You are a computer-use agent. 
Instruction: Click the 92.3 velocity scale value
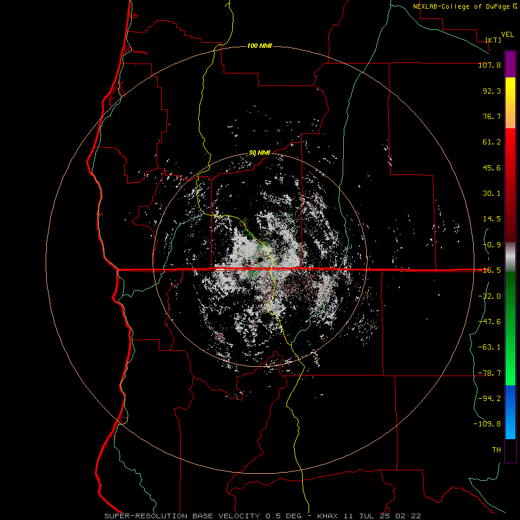tap(492, 91)
